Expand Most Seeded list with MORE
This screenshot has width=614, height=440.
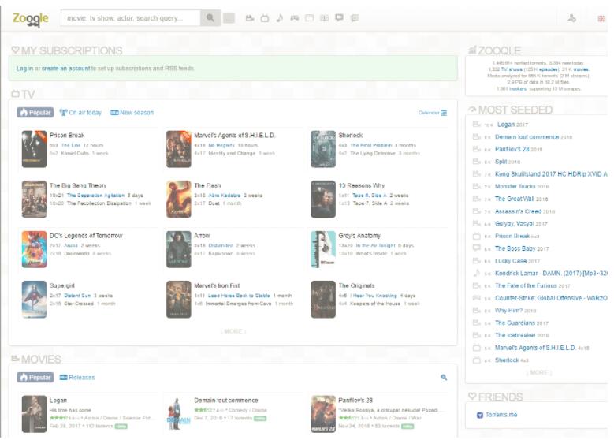539,372
